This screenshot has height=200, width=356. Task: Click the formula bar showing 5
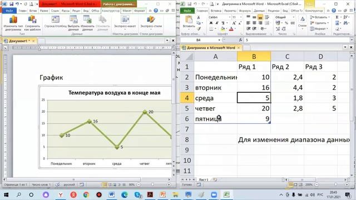pos(296,40)
